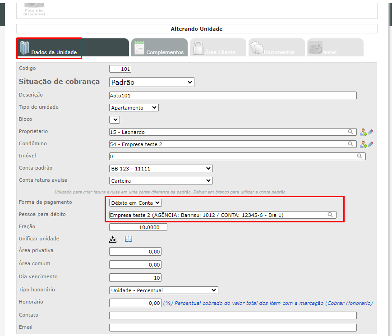Click the Foto não disponível thumbnail

[x=34, y=10]
